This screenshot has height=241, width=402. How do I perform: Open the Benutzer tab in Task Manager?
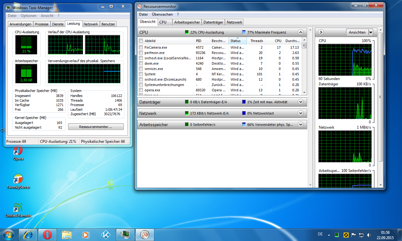108,24
